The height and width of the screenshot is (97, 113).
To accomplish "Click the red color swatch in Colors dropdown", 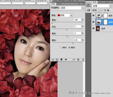I will click(x=59, y=15).
